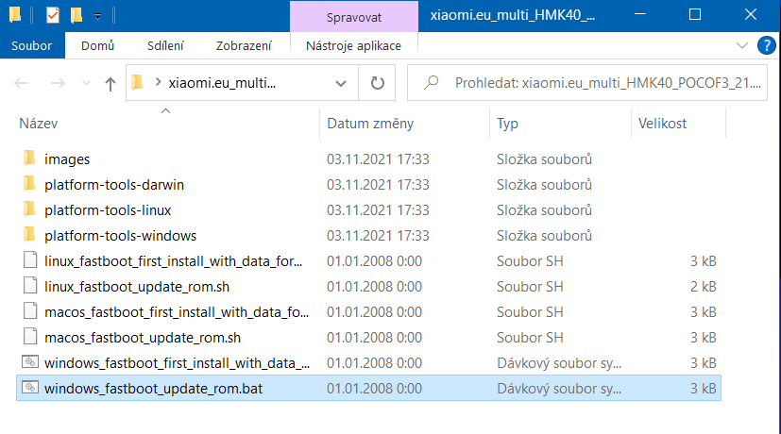
Task: Click the address bar folder icon
Action: 138,82
